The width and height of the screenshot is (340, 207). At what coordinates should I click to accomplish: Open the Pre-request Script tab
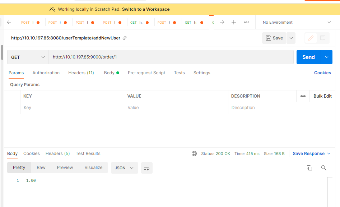146,73
